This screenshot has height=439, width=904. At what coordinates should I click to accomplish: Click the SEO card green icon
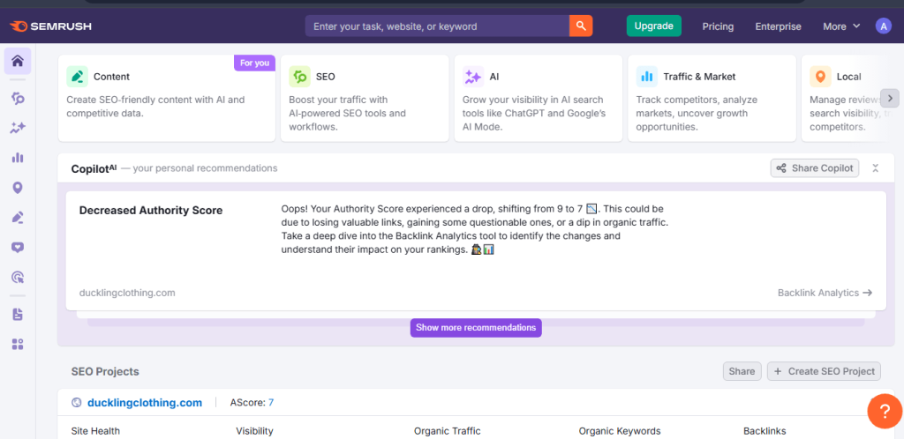[300, 77]
